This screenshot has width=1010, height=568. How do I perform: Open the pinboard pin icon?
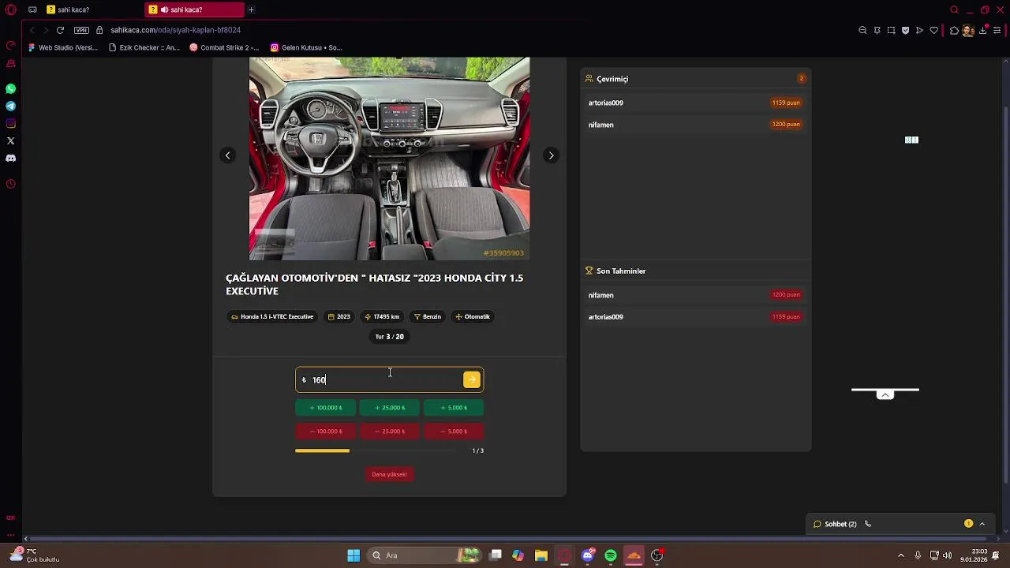(x=877, y=30)
